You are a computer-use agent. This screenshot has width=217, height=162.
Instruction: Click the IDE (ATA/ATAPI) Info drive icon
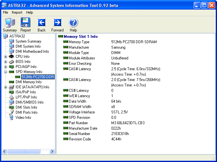11,87
